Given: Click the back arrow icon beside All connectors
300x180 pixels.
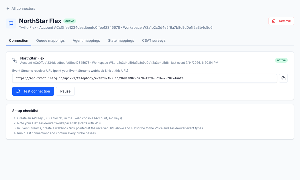Looking at the screenshot, I should pos(8,8).
